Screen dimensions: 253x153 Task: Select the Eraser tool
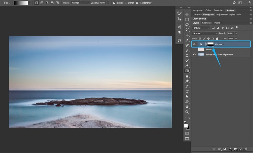[187, 66]
